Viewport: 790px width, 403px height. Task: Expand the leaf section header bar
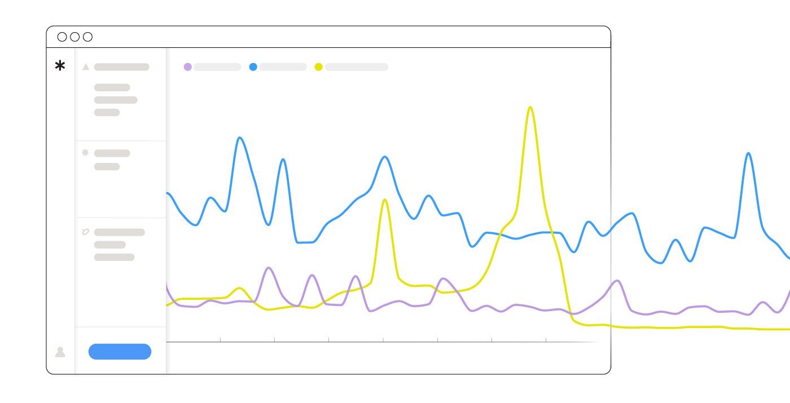119,232
